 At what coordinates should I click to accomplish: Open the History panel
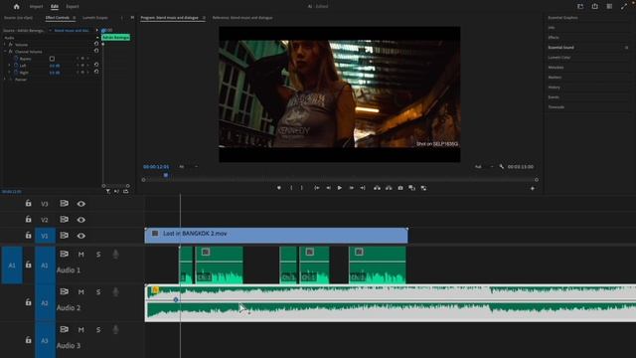pyautogui.click(x=555, y=88)
